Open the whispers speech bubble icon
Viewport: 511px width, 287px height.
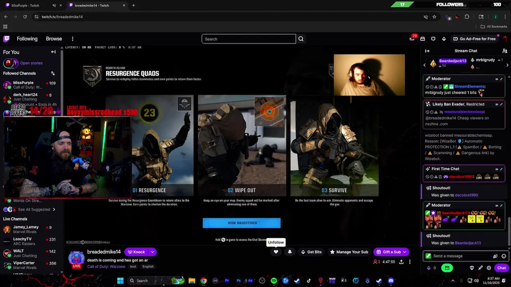(x=433, y=39)
